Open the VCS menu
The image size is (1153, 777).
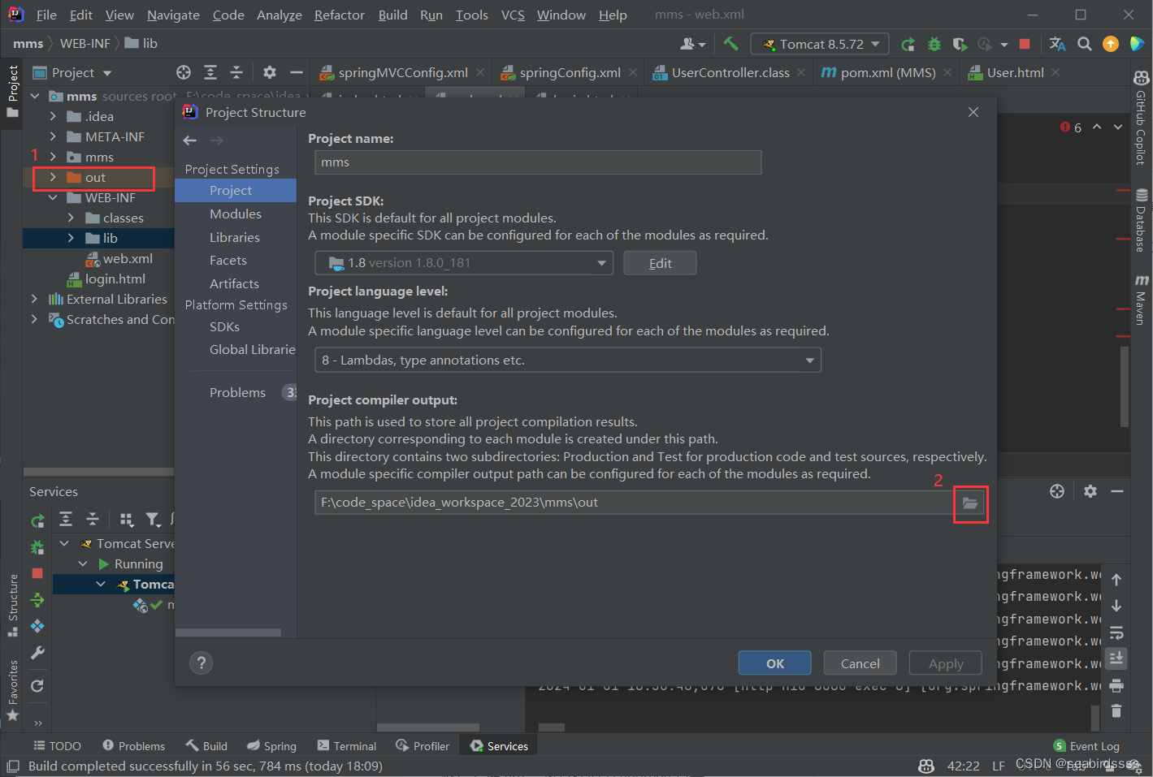click(x=513, y=15)
